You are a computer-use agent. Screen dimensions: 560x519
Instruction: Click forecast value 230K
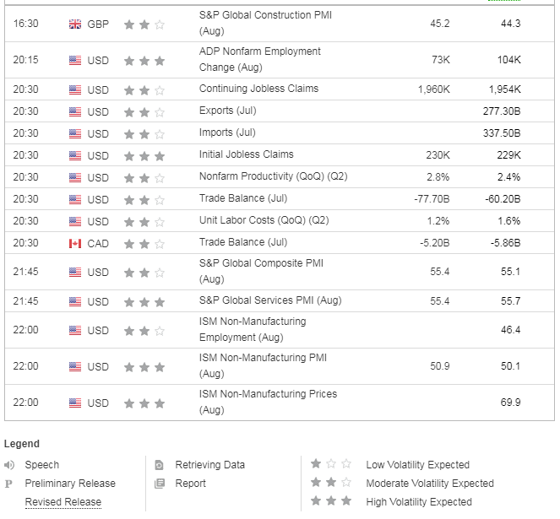click(438, 155)
